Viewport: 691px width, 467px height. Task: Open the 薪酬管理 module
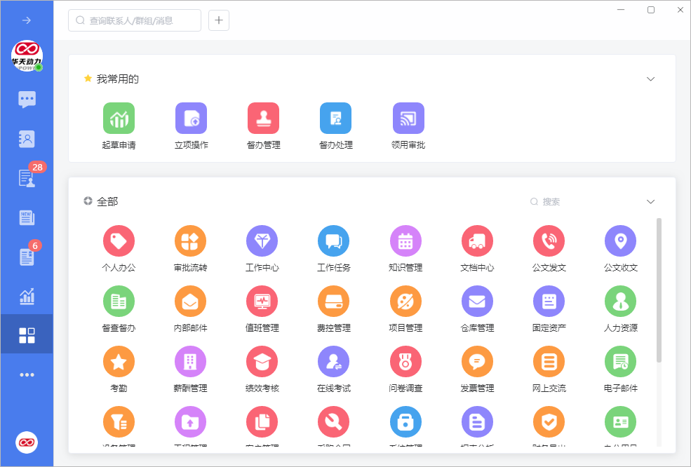point(190,367)
